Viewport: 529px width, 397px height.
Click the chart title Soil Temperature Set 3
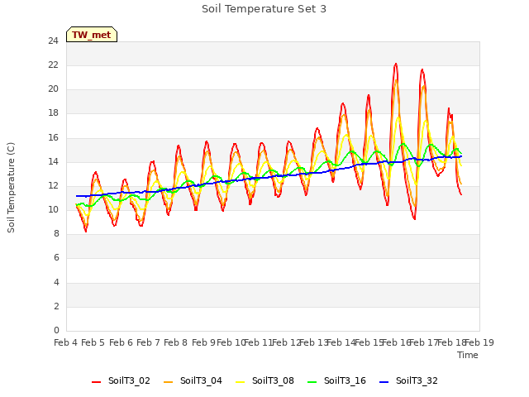(264, 9)
